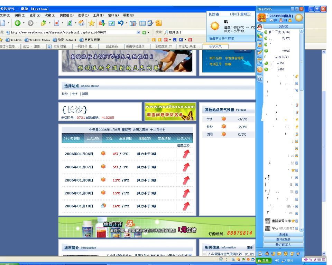The image size is (332, 265).
Task: Switch to the 实况 forecast tab
Action: (x=109, y=138)
